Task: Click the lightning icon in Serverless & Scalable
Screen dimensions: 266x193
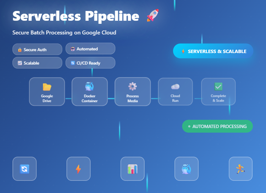Action: [x=183, y=51]
